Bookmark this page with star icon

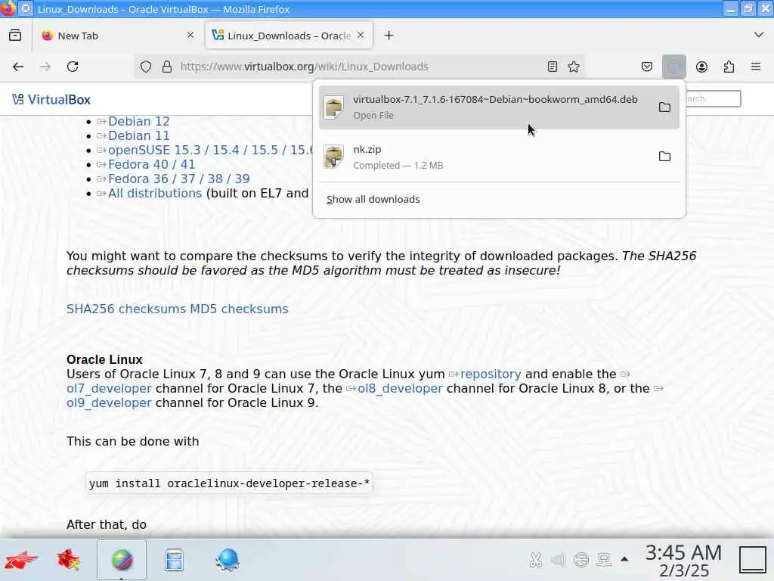(x=574, y=67)
